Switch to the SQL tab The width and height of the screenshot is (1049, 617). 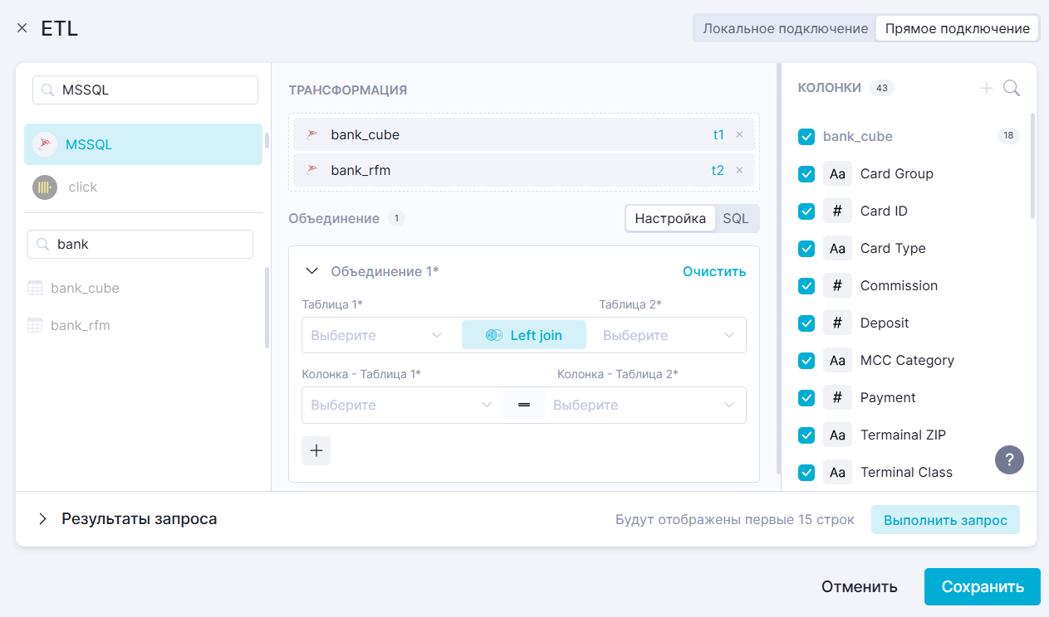click(x=735, y=219)
